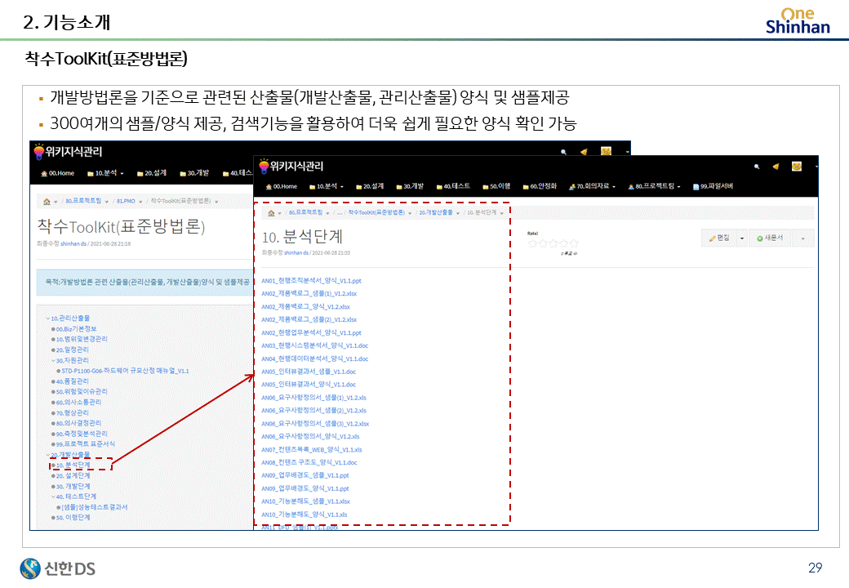Click the 새문서 new document button

pyautogui.click(x=770, y=238)
